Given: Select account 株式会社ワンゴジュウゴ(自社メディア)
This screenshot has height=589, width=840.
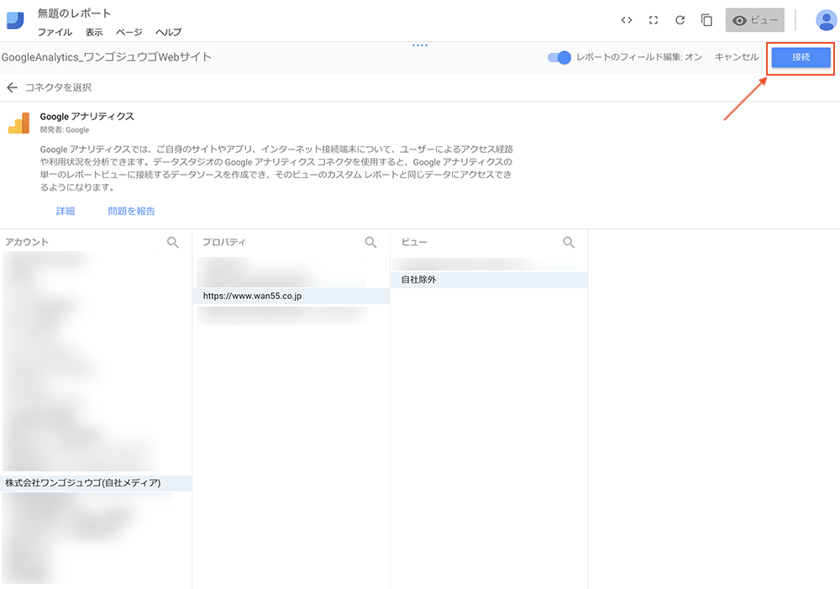Looking at the screenshot, I should click(96, 483).
